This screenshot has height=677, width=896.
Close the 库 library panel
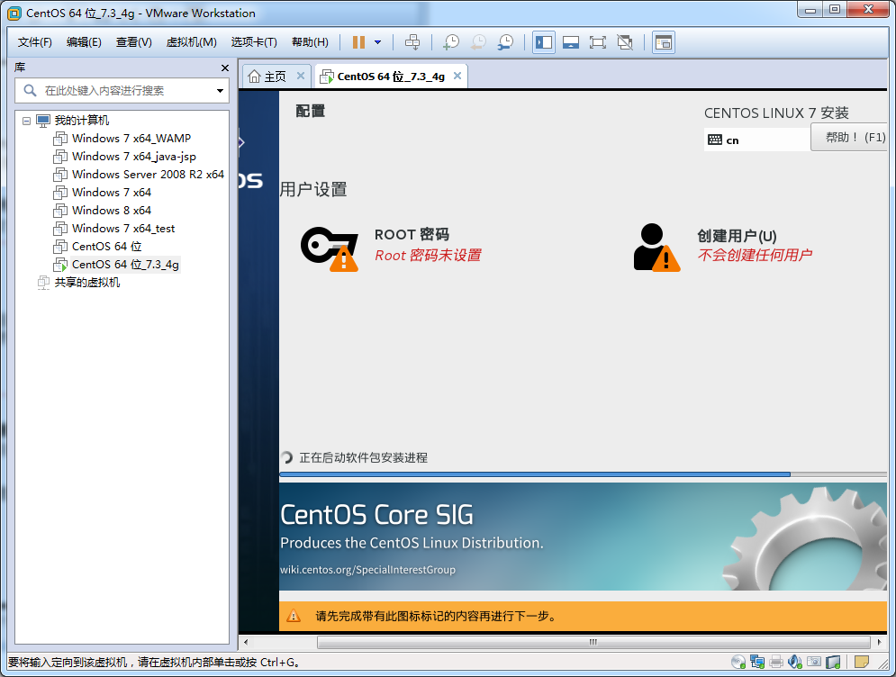[x=225, y=68]
